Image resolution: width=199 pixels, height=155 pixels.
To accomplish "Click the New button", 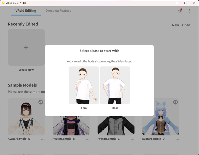I will [175, 25].
